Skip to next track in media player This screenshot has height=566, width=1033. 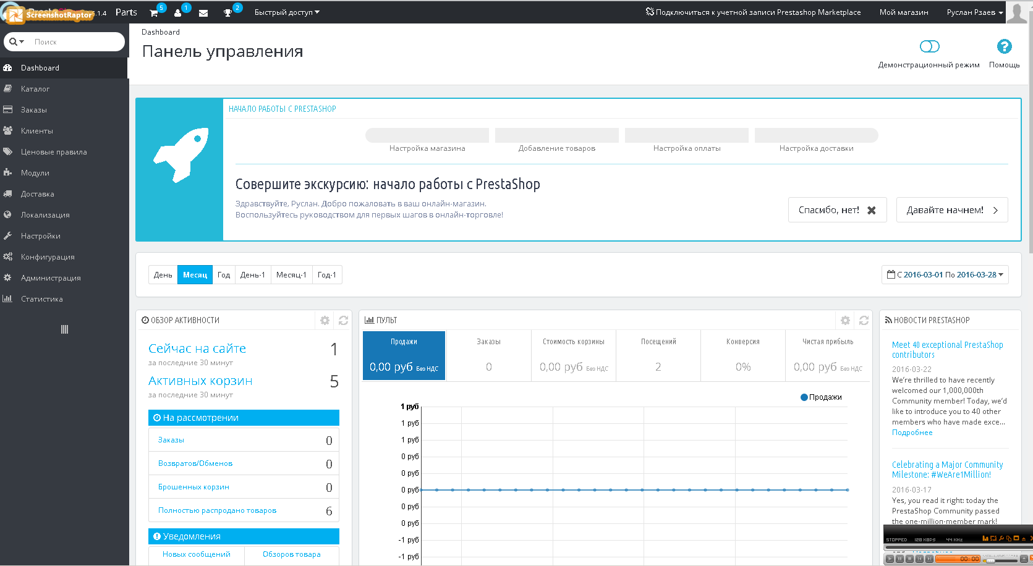[x=929, y=559]
